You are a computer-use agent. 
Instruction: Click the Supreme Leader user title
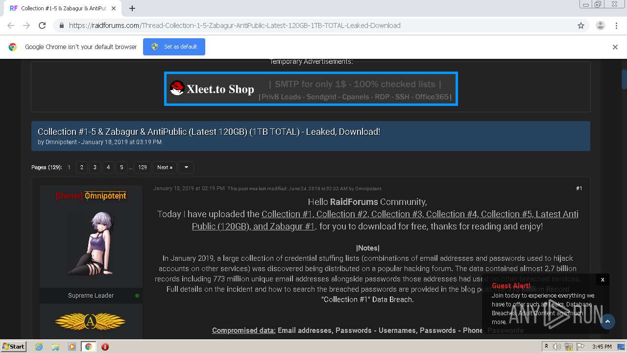click(91, 296)
